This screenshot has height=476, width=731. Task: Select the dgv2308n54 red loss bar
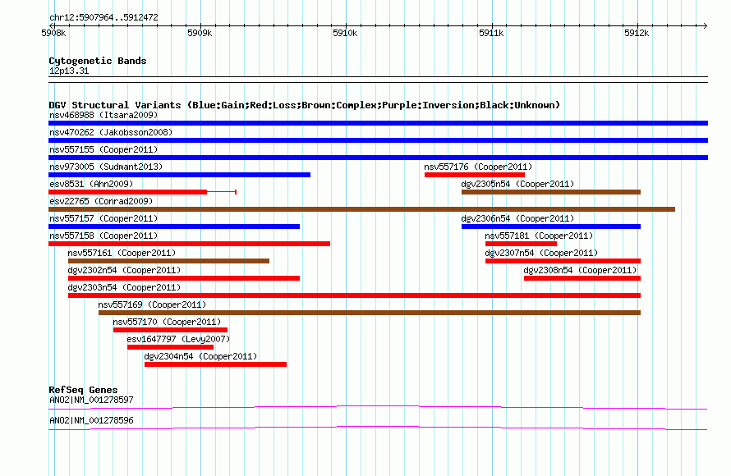click(582, 278)
